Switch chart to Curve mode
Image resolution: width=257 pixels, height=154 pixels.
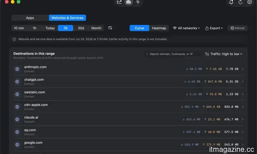[x=139, y=28]
